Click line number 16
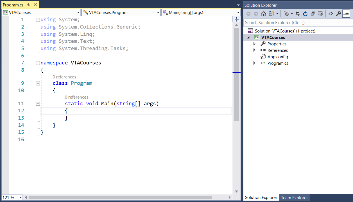The width and height of the screenshot is (353, 202). 21,140
